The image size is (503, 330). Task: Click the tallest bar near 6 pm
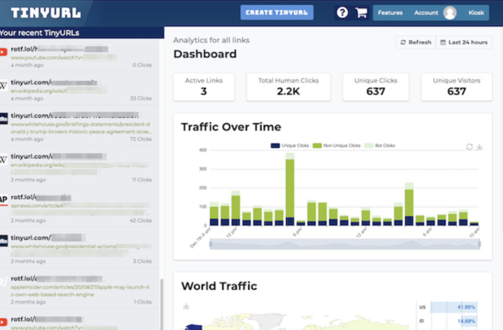290,189
